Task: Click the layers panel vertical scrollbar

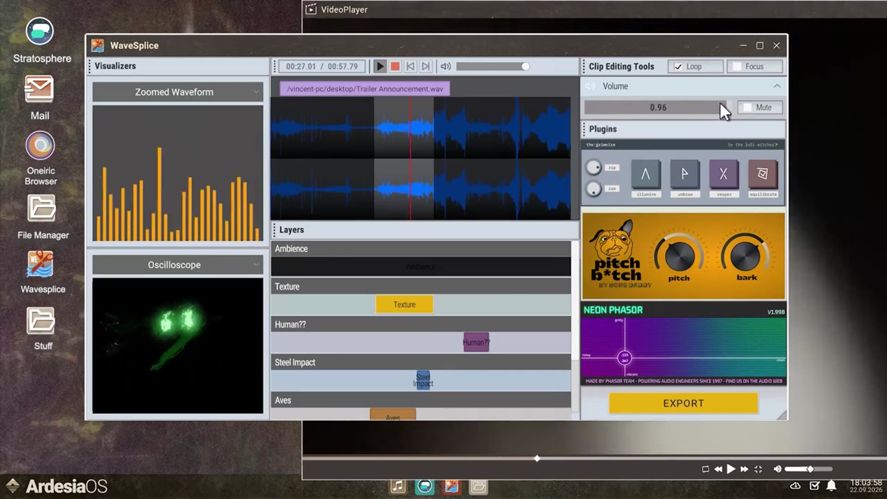Action: 575,300
